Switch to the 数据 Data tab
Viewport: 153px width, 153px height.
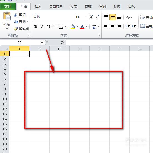point(88,6)
